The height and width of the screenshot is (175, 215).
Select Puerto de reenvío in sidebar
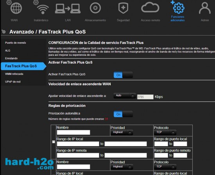(16, 43)
